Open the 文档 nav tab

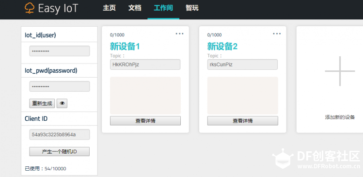click(135, 8)
